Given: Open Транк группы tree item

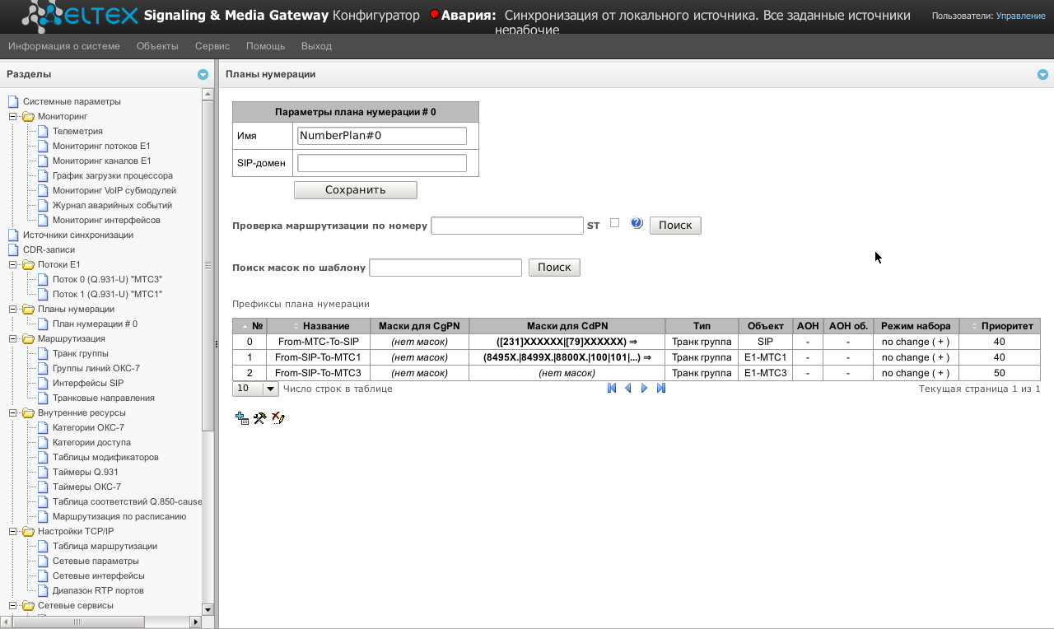Looking at the screenshot, I should (81, 353).
